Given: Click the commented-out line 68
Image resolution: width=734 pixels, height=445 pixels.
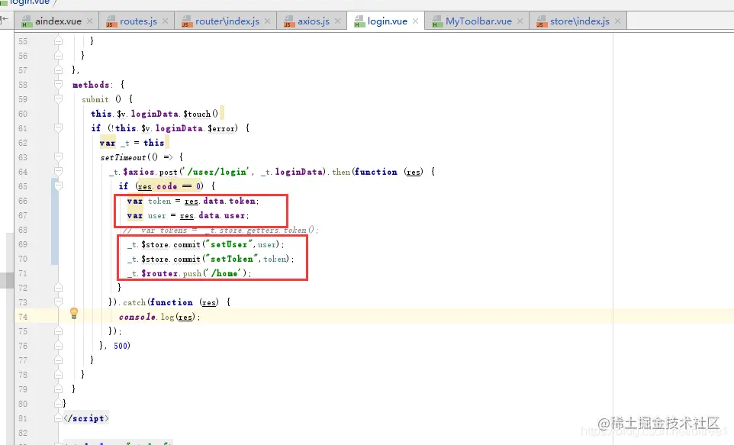Looking at the screenshot, I should pos(220,230).
